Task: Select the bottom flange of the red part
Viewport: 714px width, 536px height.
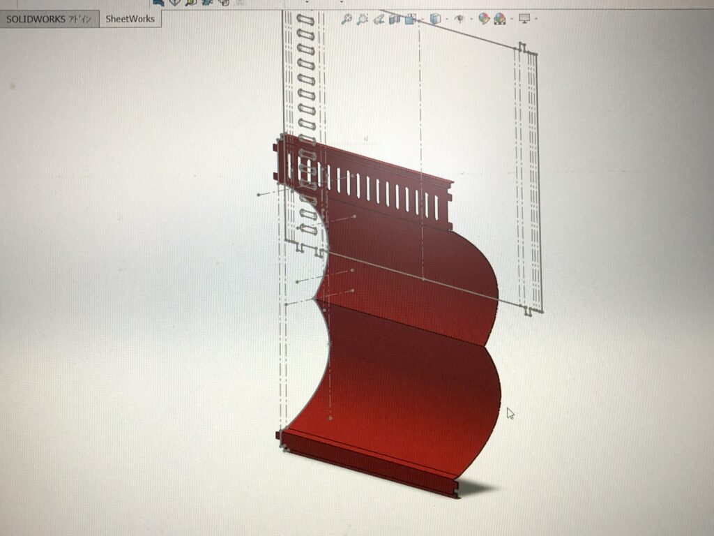Action: click(x=369, y=465)
